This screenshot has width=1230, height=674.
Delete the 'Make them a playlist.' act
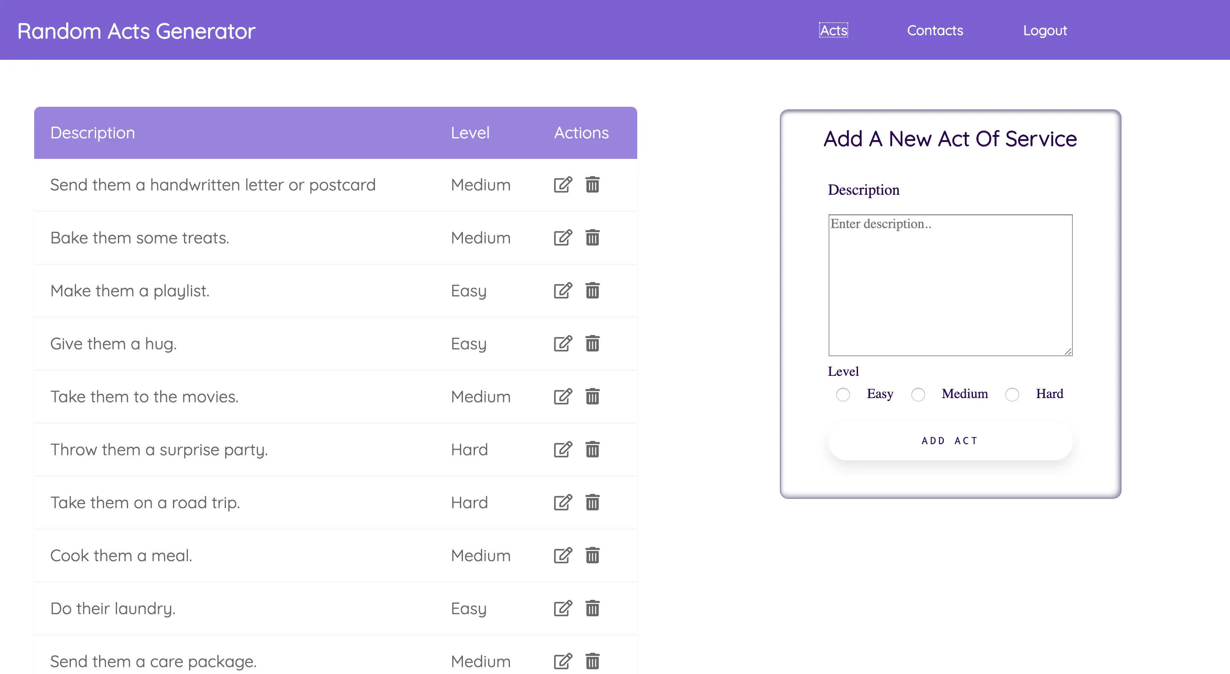tap(592, 290)
